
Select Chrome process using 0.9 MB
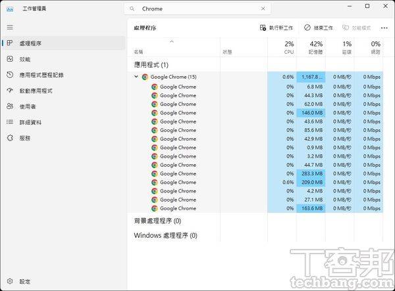(x=255, y=148)
